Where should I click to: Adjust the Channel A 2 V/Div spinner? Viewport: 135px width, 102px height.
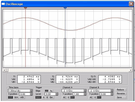[x=85, y=91]
